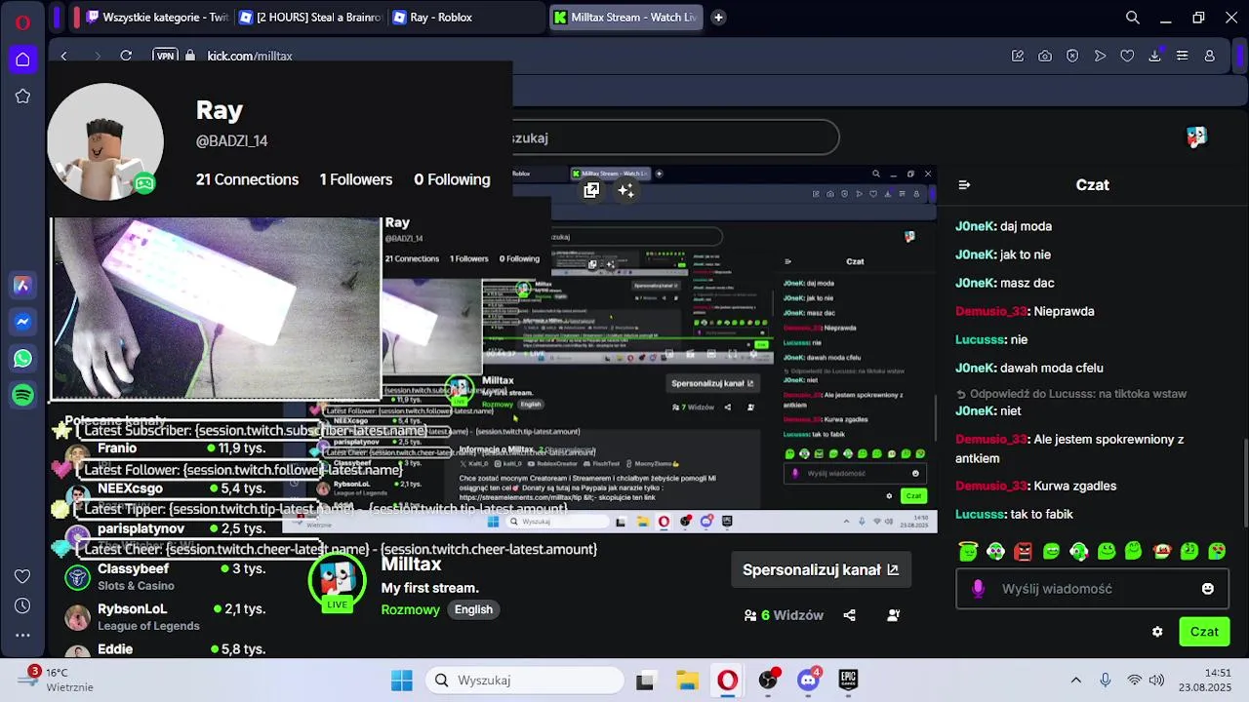The image size is (1249, 702).
Task: Open Opera account profile icon
Action: click(x=1209, y=56)
